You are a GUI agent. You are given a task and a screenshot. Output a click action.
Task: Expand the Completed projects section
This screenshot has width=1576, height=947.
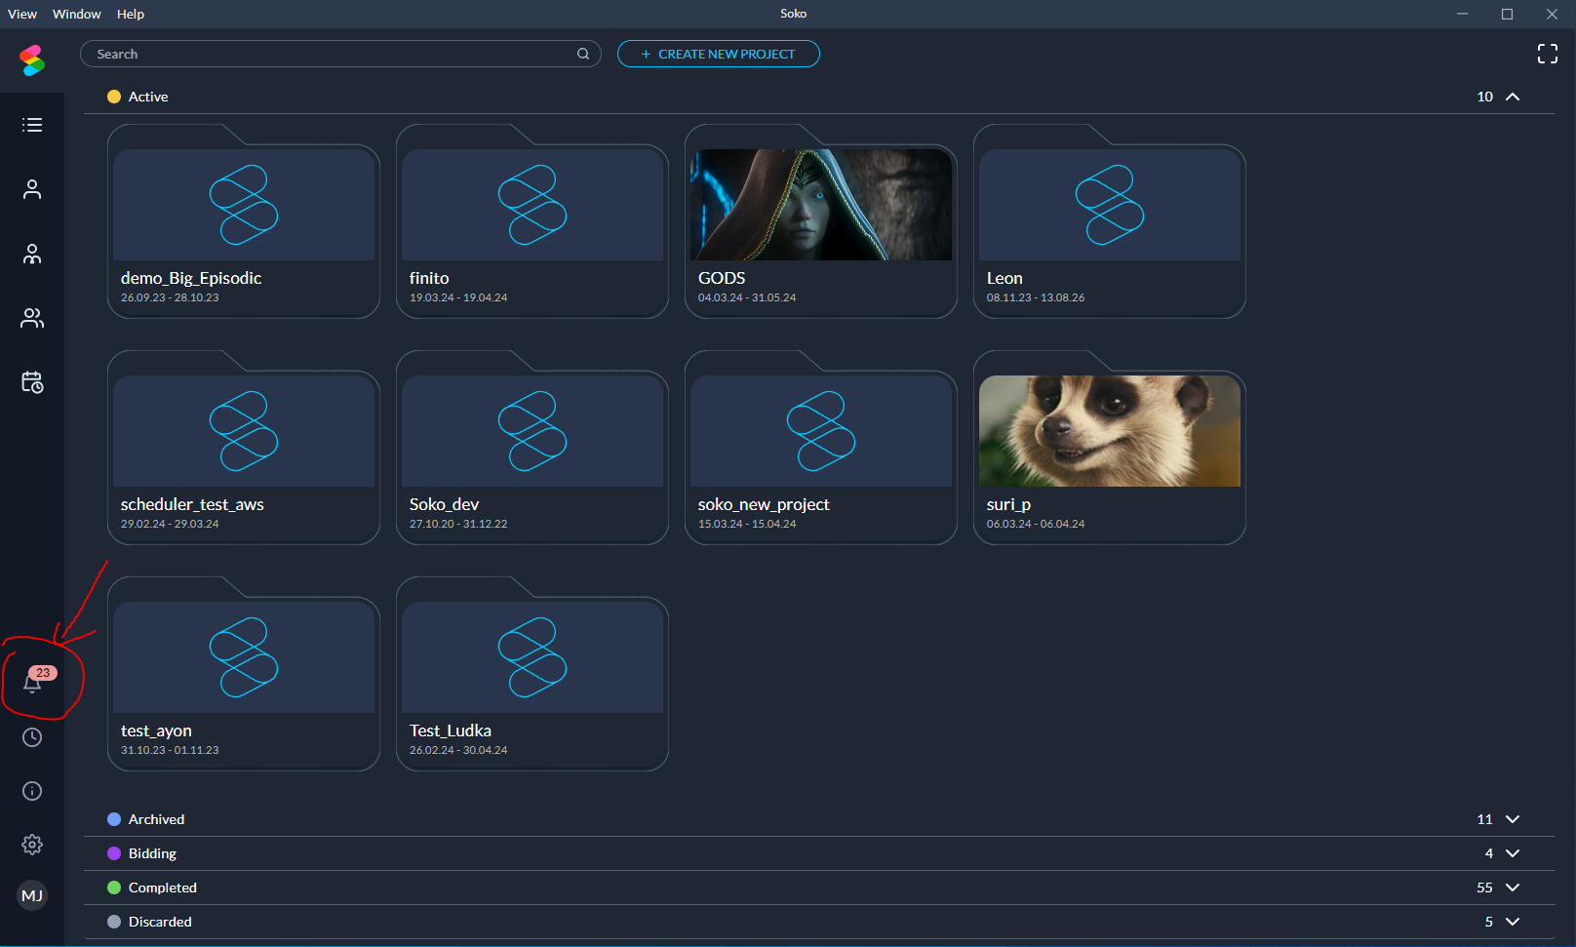click(x=1513, y=888)
